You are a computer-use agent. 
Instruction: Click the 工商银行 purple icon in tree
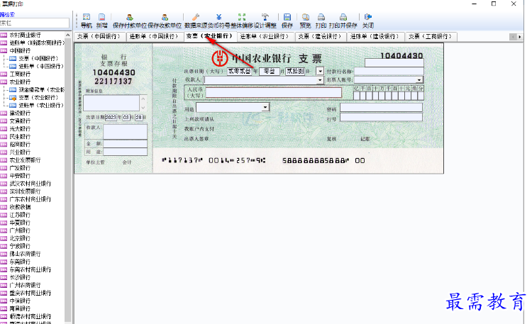tap(4, 74)
